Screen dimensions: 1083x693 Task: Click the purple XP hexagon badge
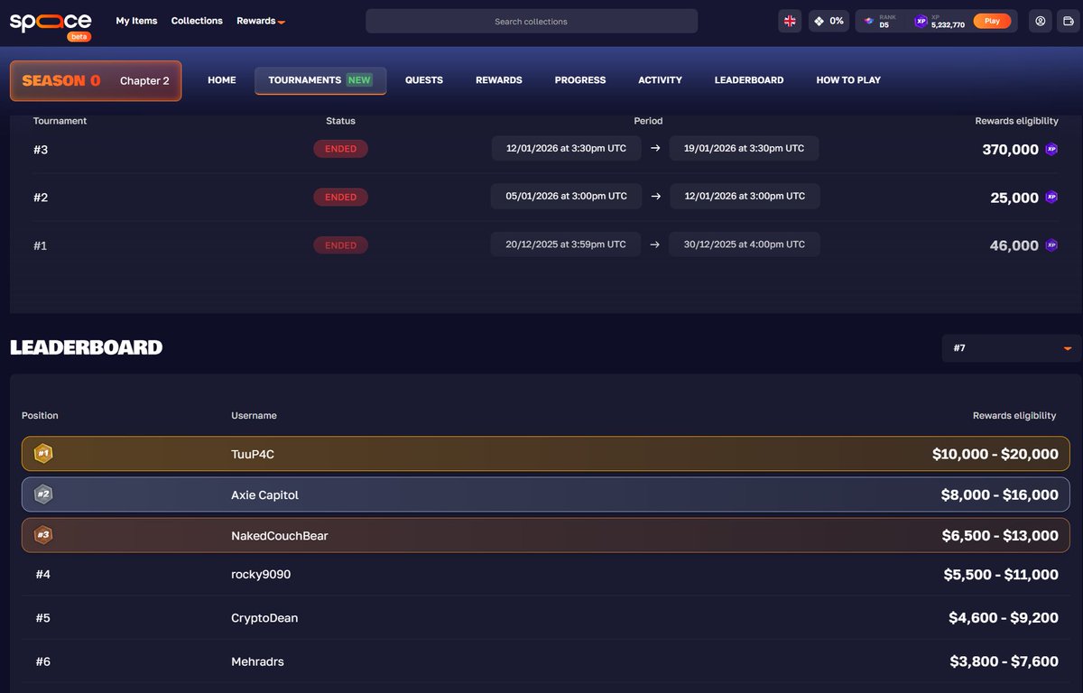pyautogui.click(x=920, y=21)
